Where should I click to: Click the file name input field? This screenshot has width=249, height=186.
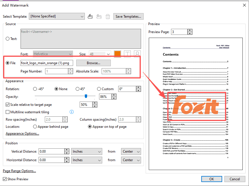pyautogui.click(x=47, y=63)
